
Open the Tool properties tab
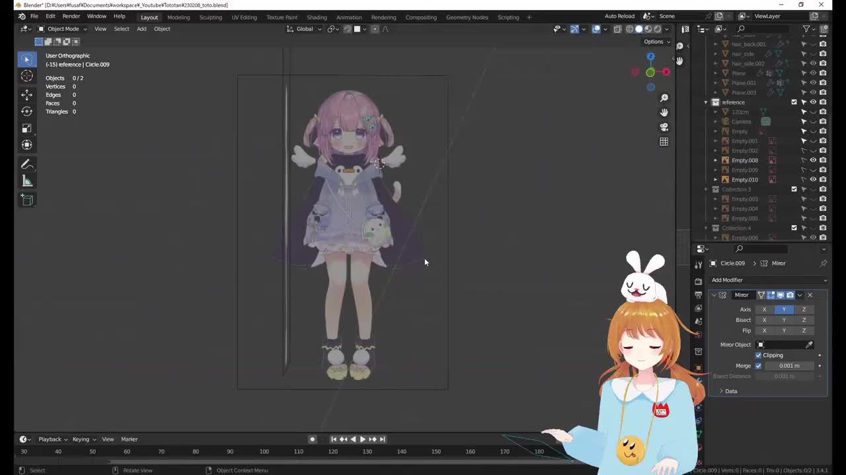(699, 265)
